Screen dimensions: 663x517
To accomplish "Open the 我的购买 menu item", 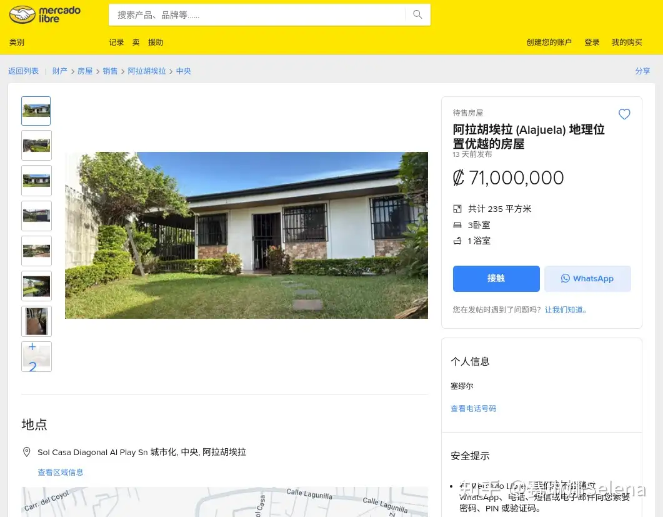I will (627, 43).
